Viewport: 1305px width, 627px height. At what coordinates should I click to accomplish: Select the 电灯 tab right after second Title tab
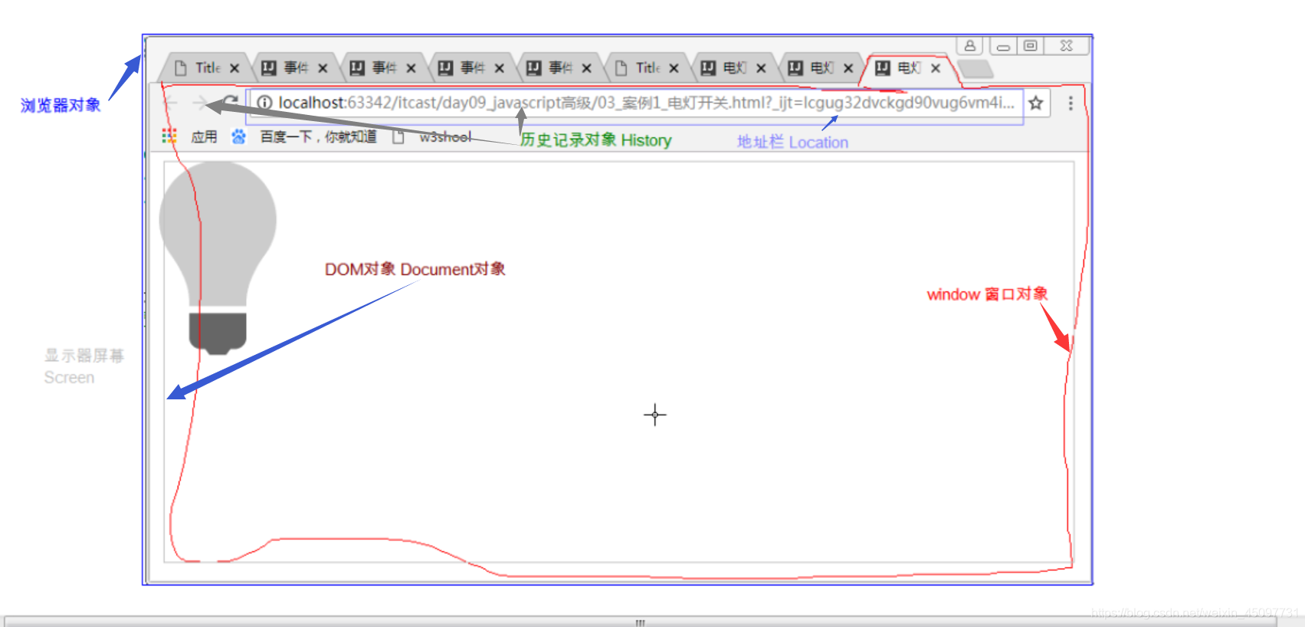tap(733, 68)
